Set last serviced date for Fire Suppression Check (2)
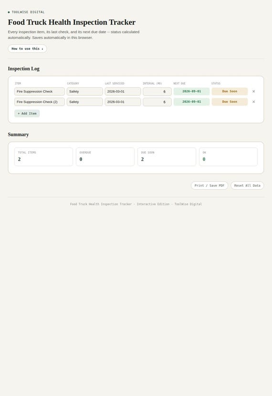Screen dimensions: 272x396 [x=123, y=102]
